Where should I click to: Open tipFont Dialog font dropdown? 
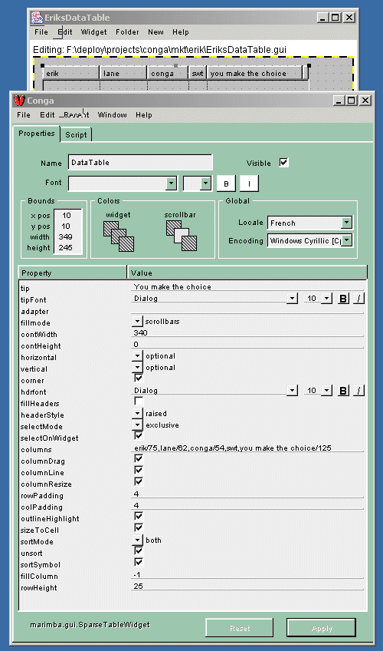[293, 299]
